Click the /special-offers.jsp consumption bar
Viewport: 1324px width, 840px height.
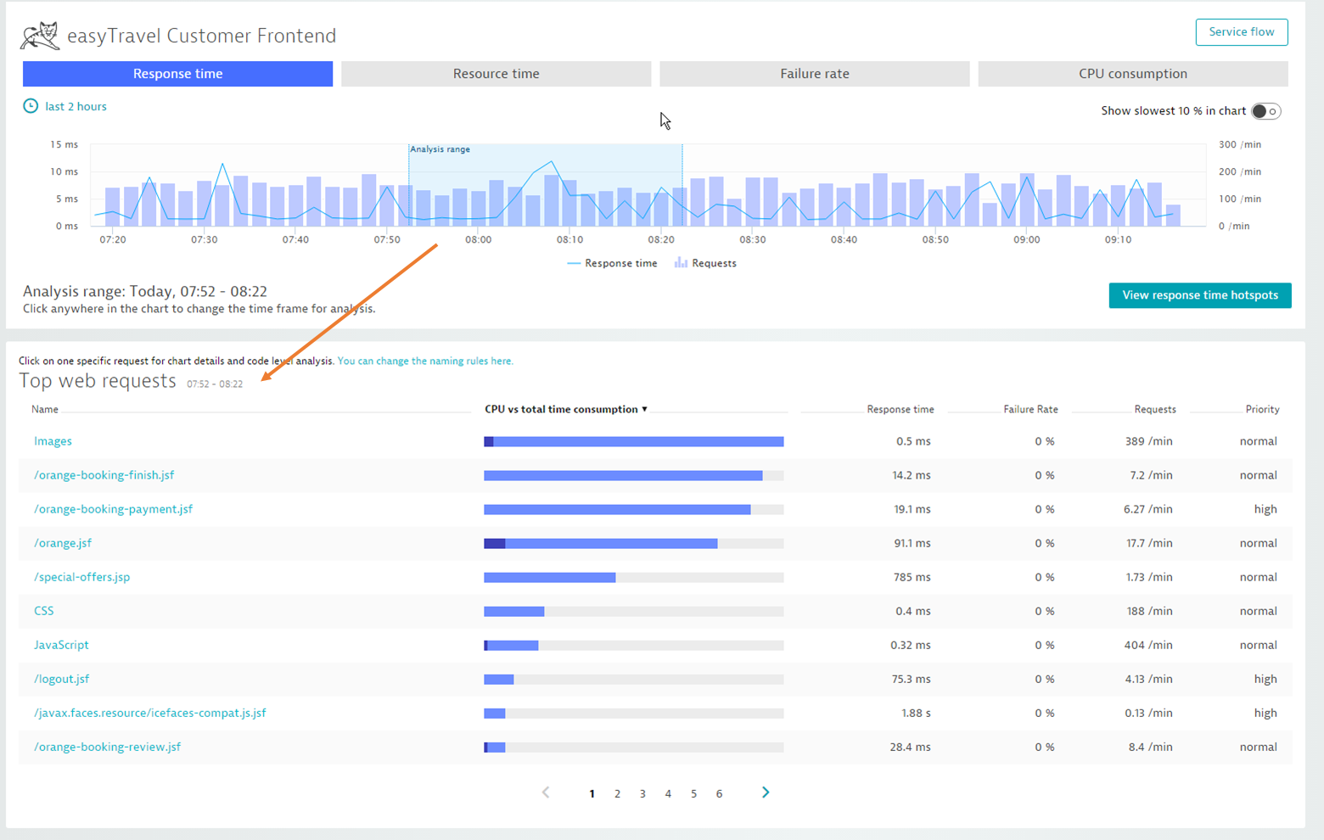(x=634, y=577)
